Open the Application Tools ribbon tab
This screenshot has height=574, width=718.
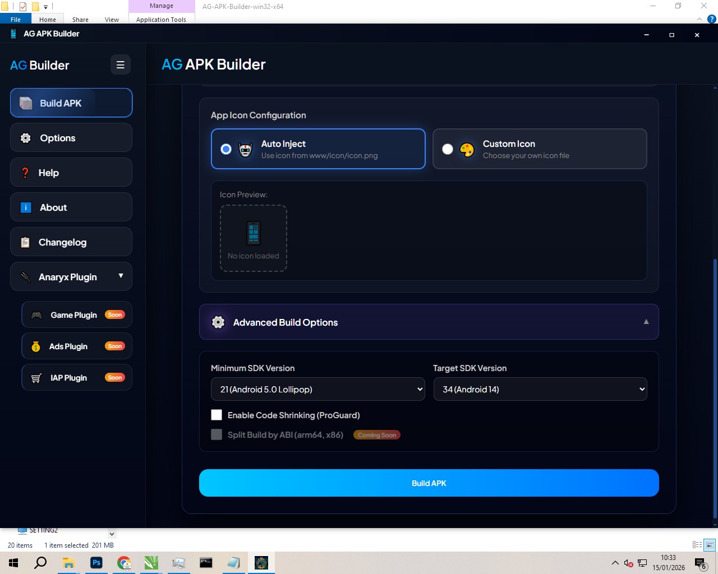[x=161, y=19]
